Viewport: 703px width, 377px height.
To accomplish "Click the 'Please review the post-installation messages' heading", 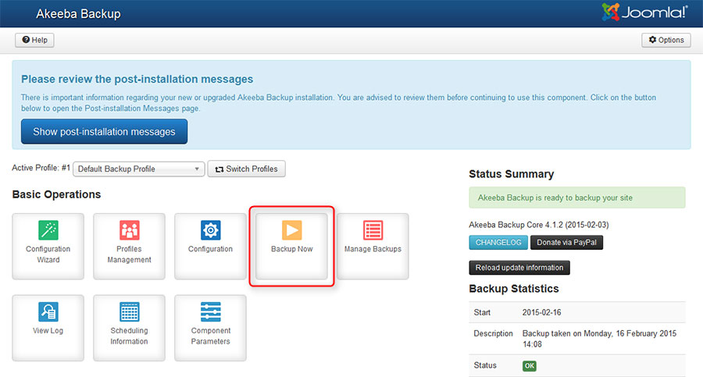I will (x=137, y=79).
